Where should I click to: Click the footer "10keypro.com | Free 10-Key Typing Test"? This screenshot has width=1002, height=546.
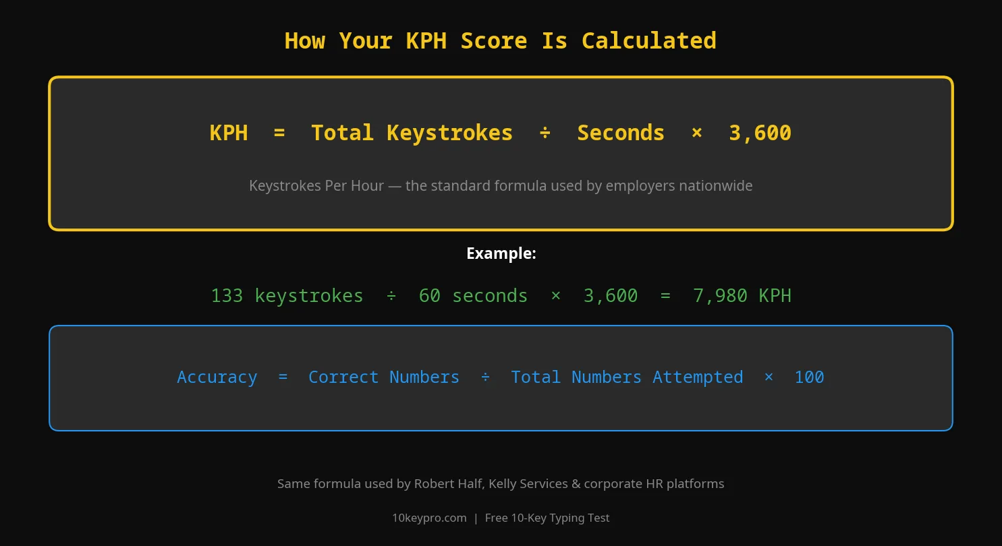click(x=501, y=518)
